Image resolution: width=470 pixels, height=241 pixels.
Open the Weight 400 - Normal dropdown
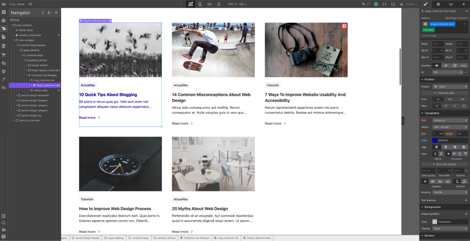450,127
